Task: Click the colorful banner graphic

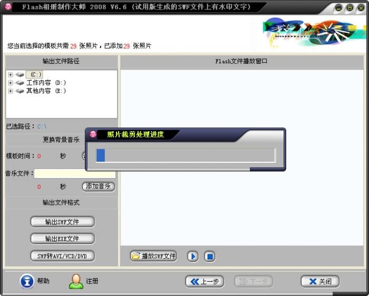Action: pyautogui.click(x=314, y=32)
